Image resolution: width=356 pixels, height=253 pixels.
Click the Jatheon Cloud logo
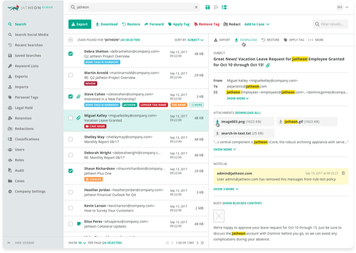tap(30, 8)
